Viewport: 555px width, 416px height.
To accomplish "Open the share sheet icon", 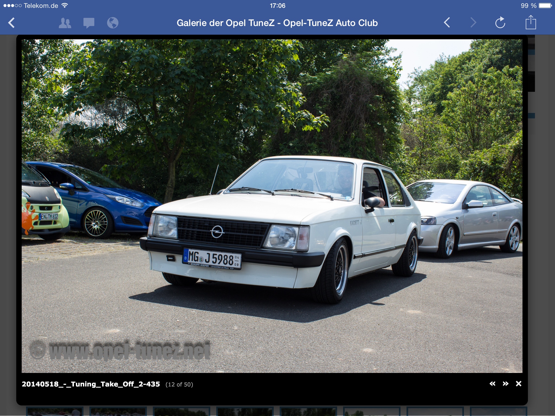I will pos(531,22).
